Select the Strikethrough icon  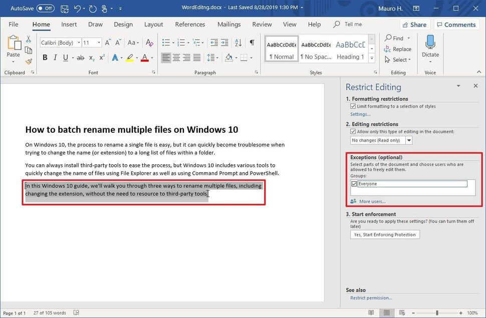point(80,57)
